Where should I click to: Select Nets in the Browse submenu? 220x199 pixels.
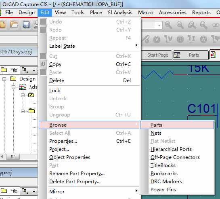(177, 133)
